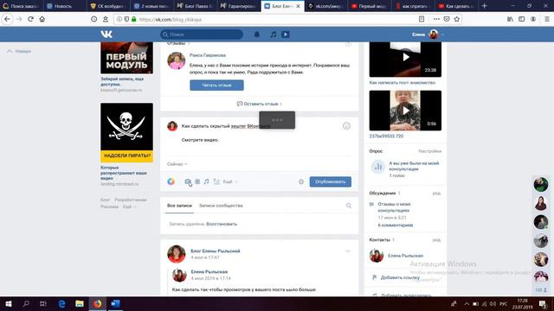Open page actions three-dot menu in address bar

(436, 19)
